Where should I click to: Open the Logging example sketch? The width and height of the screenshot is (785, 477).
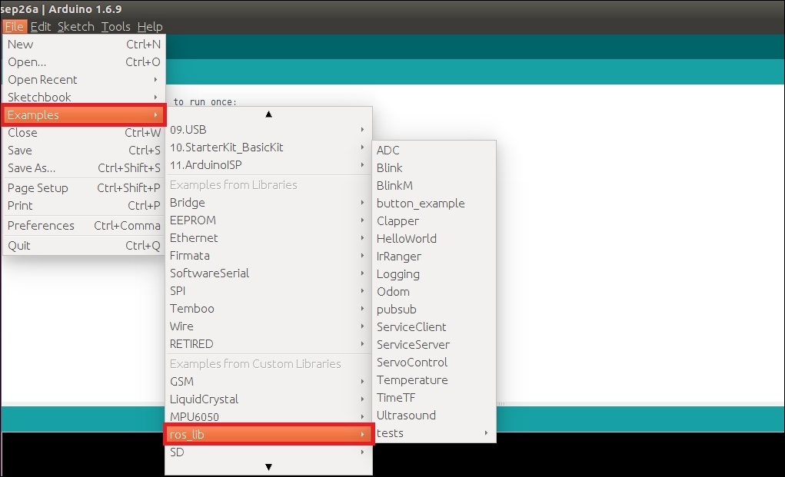434,274
